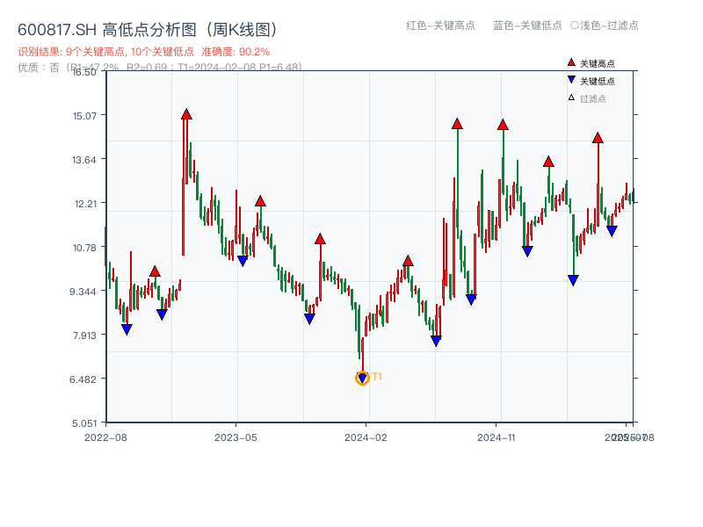Click the red key-high marker above 2023-05
The height and width of the screenshot is (527, 703).
pyautogui.click(x=259, y=200)
